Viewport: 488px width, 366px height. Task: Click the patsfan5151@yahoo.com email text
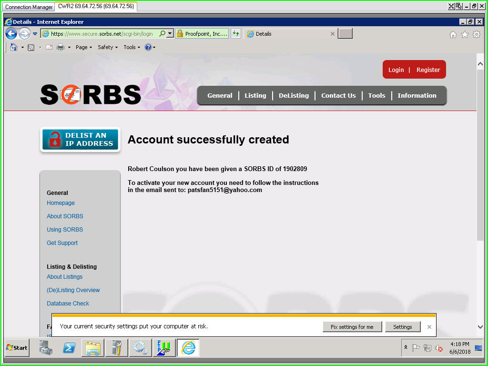pyautogui.click(x=225, y=190)
